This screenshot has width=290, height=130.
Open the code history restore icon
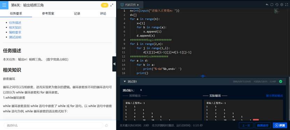[x=277, y=5]
